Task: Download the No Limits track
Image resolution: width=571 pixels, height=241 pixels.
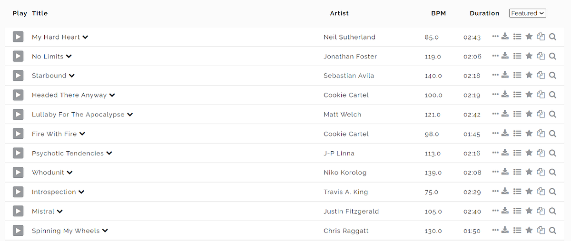Action: click(505, 56)
